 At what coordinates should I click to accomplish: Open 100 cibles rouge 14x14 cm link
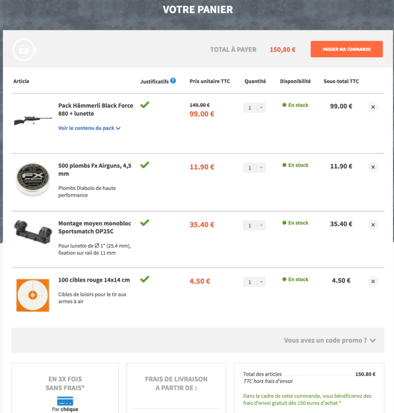click(94, 280)
